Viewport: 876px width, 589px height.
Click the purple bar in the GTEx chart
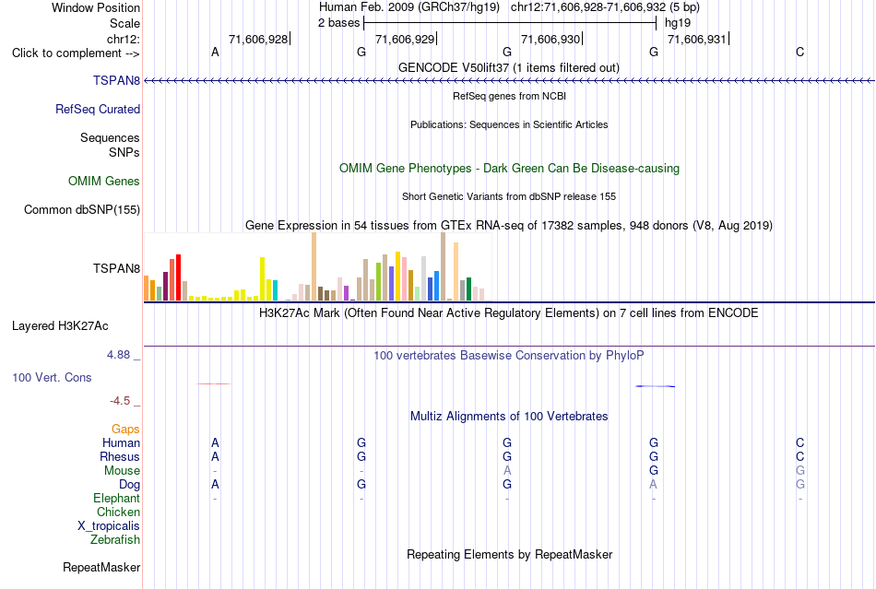click(346, 293)
